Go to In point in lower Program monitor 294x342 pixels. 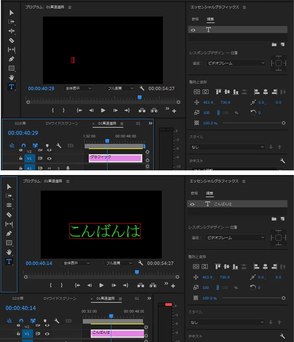coord(78,285)
